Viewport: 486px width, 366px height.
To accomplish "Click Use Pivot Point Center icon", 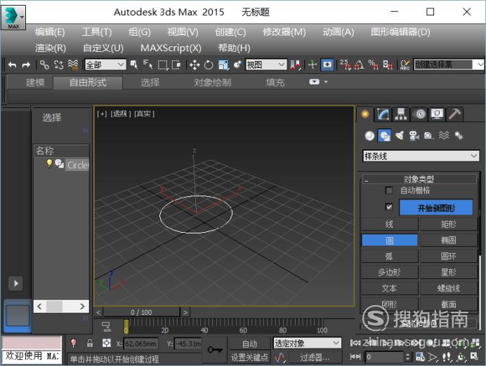I will coord(296,65).
